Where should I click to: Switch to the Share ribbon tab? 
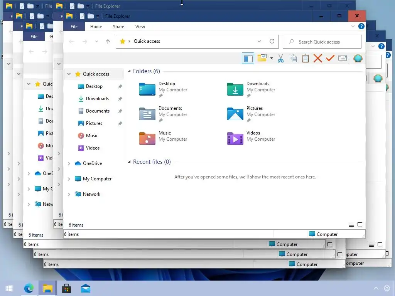pyautogui.click(x=118, y=27)
